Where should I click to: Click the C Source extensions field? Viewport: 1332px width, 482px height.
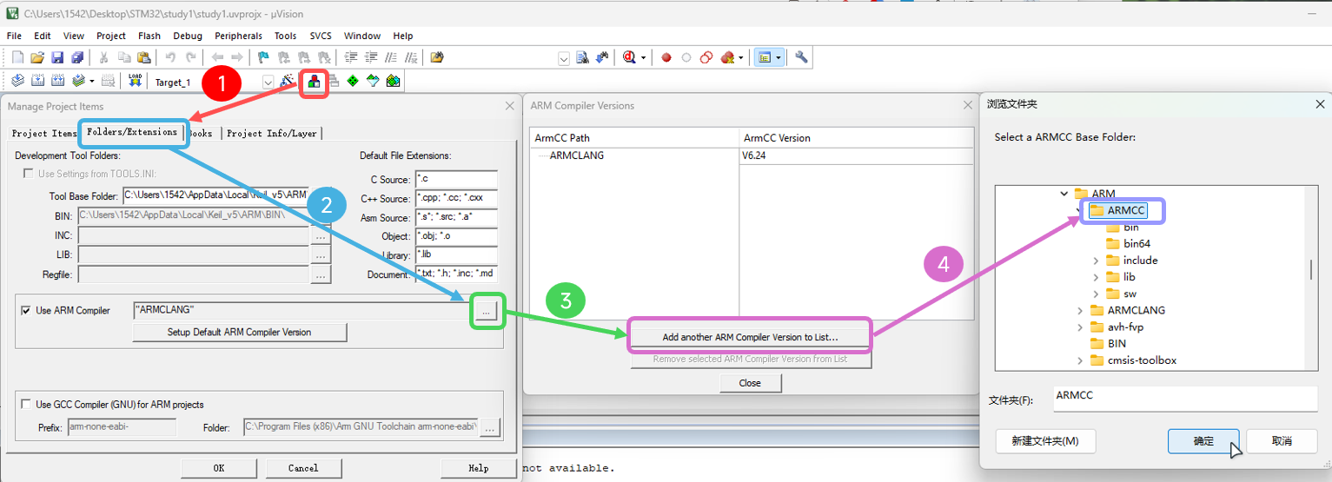pyautogui.click(x=456, y=179)
